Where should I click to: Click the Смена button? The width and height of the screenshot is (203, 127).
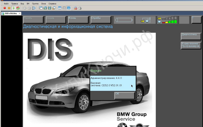tap(56, 20)
